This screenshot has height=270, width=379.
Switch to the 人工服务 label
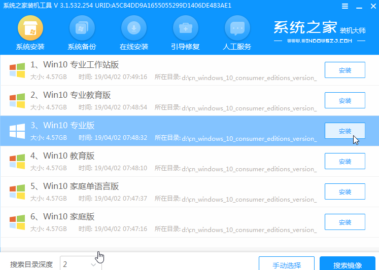[x=237, y=47]
